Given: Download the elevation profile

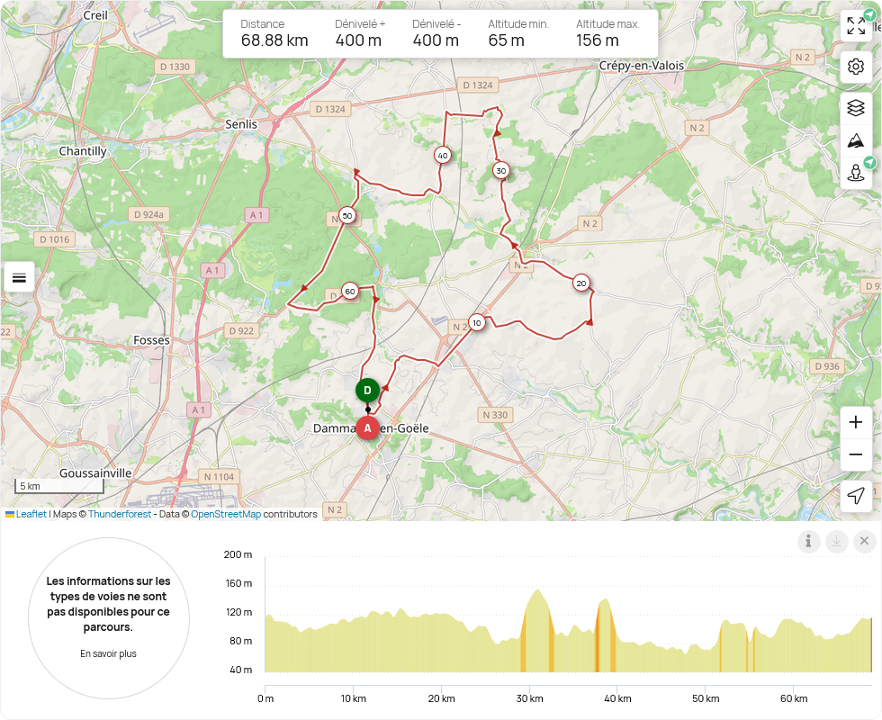Looking at the screenshot, I should 837,541.
